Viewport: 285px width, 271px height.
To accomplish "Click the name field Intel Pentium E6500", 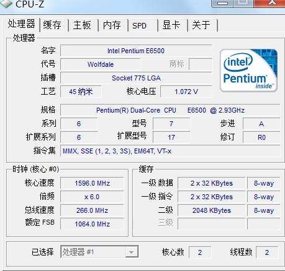I will [136, 51].
